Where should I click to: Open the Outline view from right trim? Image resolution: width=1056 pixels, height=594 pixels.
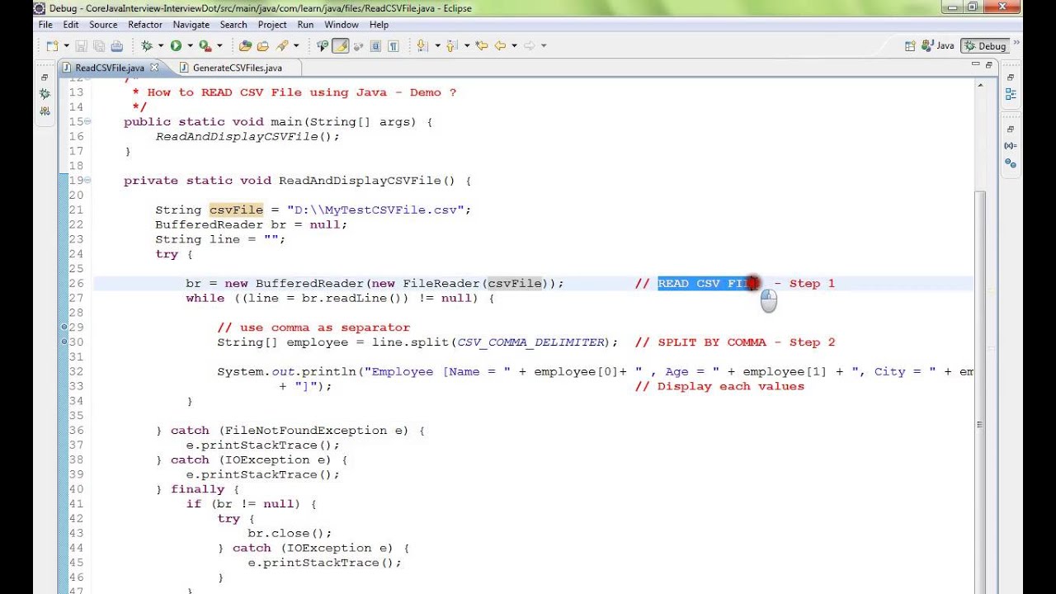click(x=1011, y=95)
